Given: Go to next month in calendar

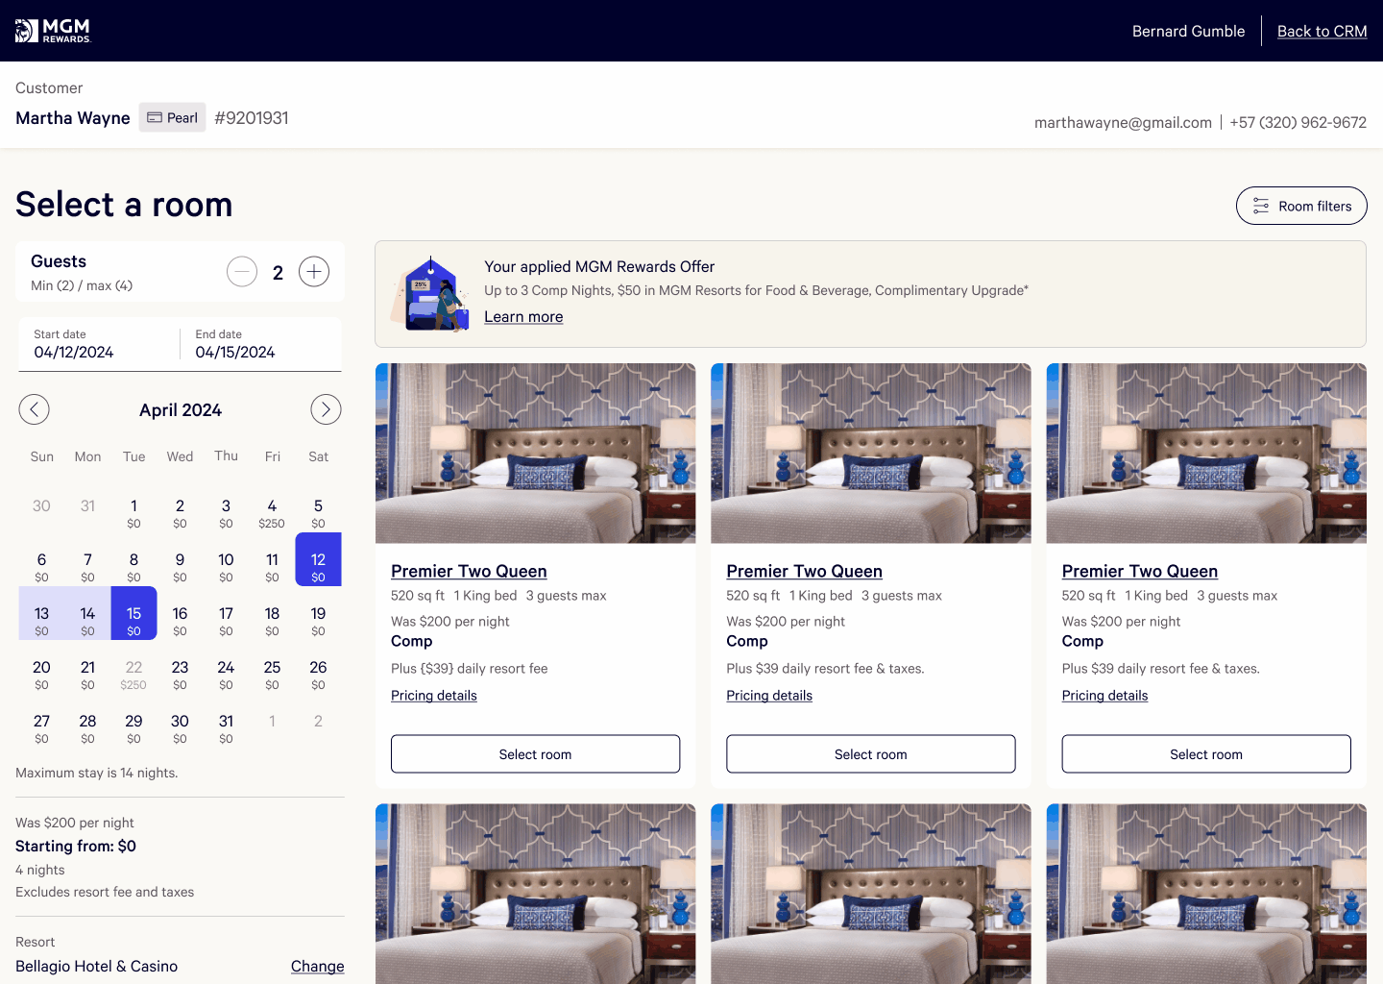Looking at the screenshot, I should click(x=327, y=409).
